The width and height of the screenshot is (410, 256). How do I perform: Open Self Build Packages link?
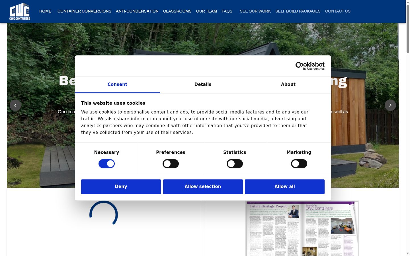click(298, 11)
